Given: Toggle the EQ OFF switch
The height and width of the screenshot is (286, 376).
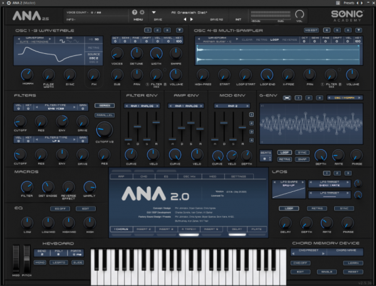Looking at the screenshot, I should [x=60, y=209].
